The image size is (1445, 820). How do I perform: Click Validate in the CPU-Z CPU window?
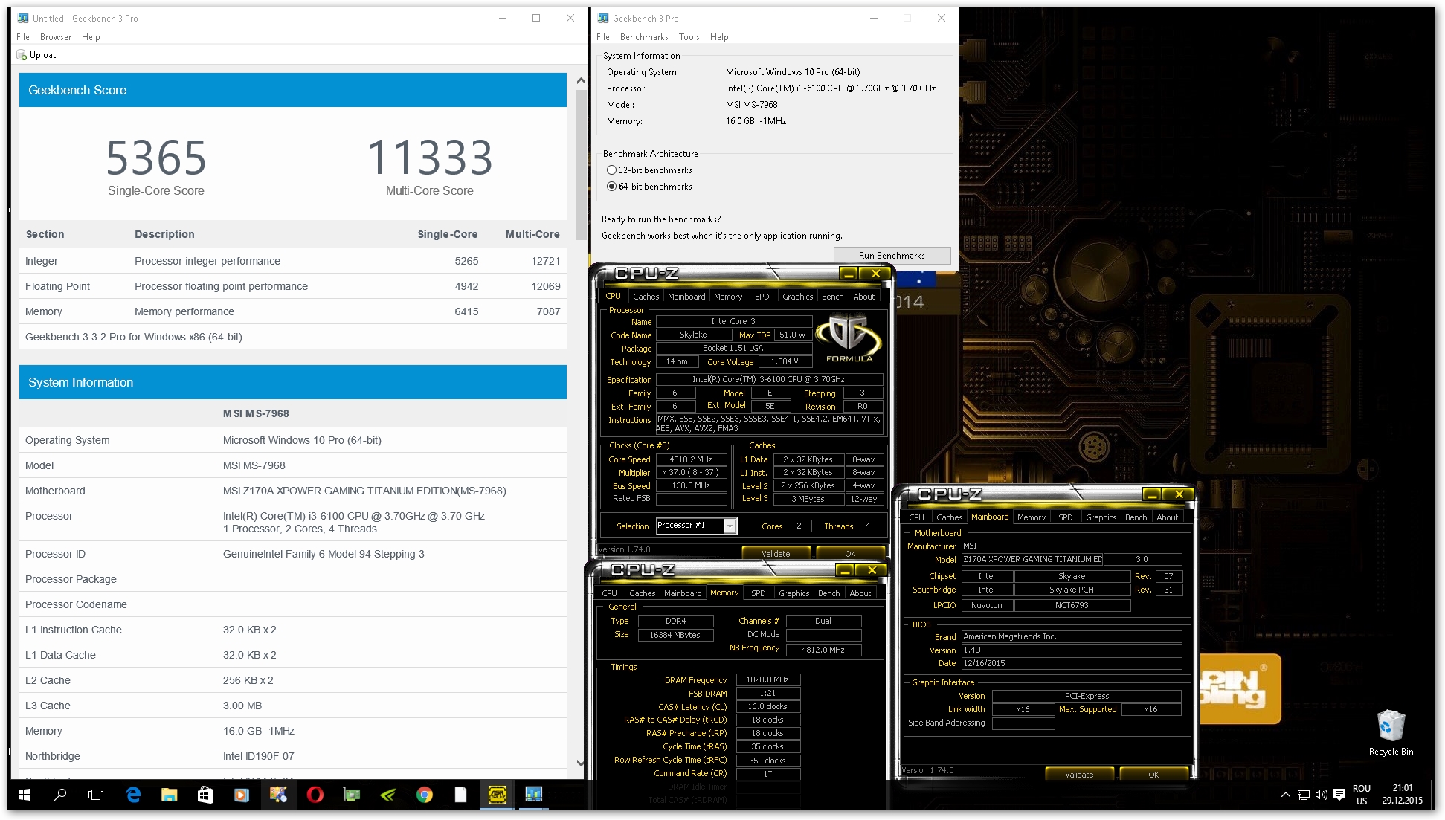tap(776, 553)
